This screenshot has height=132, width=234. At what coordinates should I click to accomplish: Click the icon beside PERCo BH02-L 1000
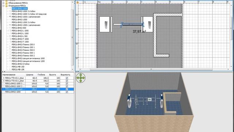tap(10, 30)
